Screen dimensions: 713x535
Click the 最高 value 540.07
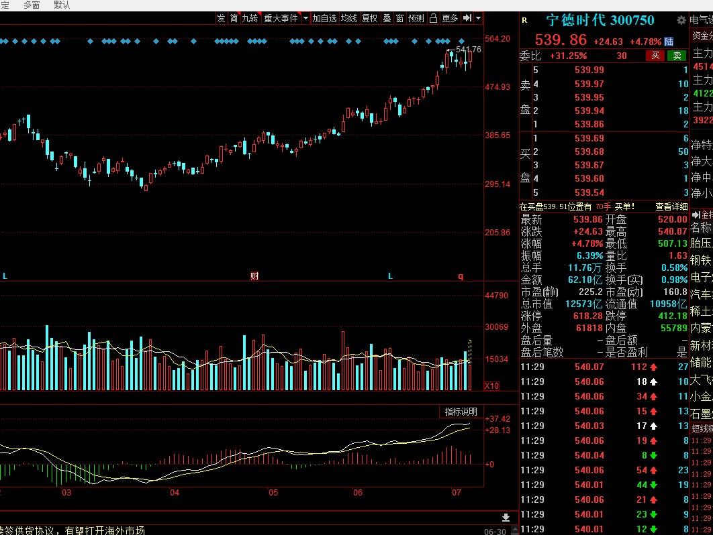(x=673, y=231)
